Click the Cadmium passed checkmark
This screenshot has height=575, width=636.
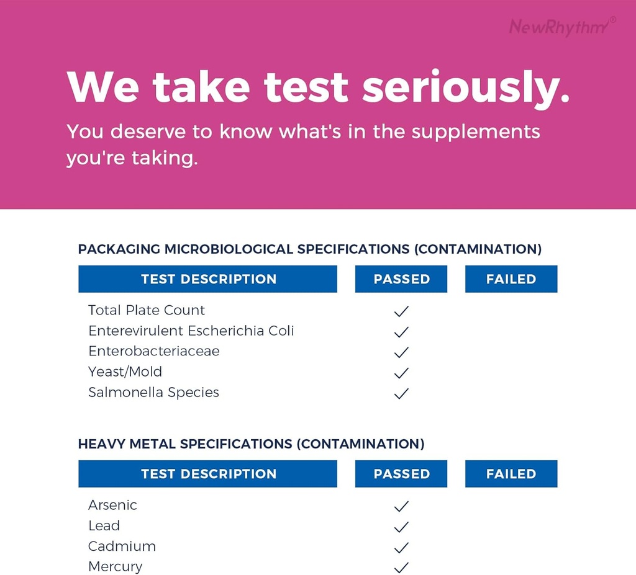click(401, 547)
